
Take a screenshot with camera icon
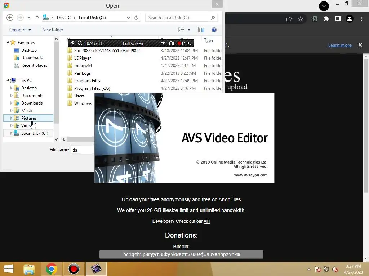point(171,43)
